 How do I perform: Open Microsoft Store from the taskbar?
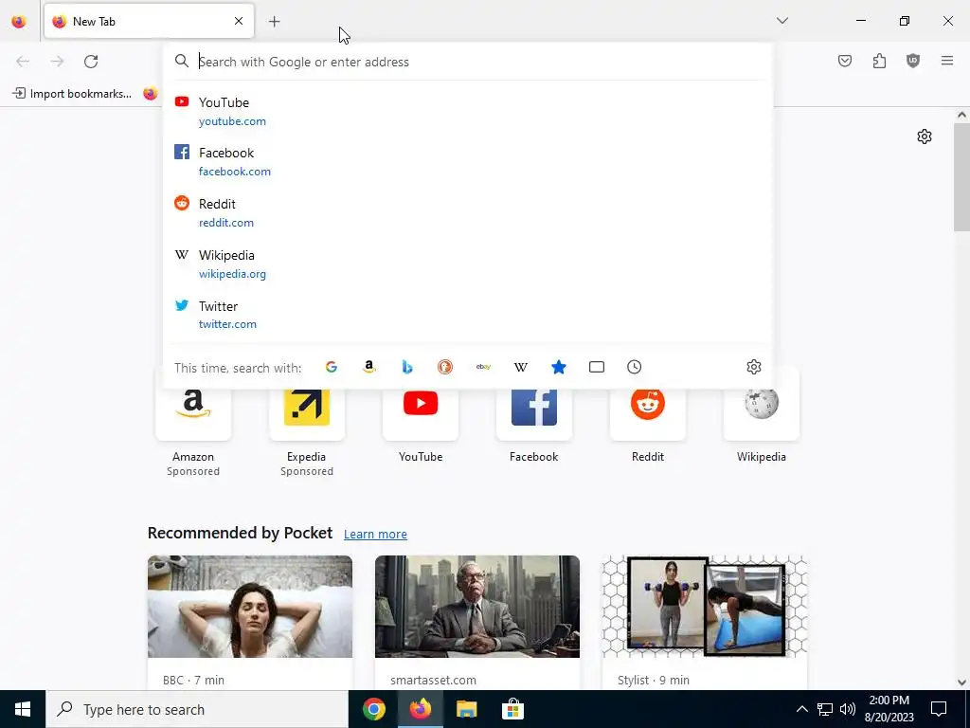pyautogui.click(x=512, y=709)
